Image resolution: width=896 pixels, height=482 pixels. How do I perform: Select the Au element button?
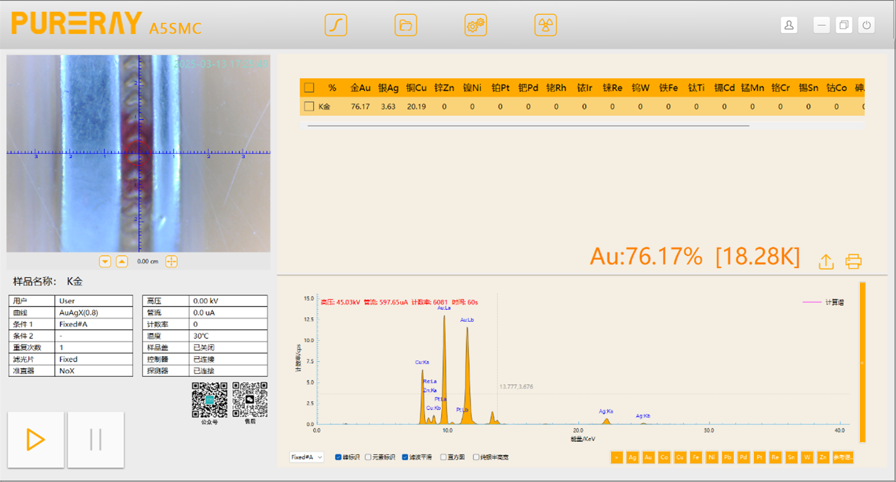pos(648,457)
